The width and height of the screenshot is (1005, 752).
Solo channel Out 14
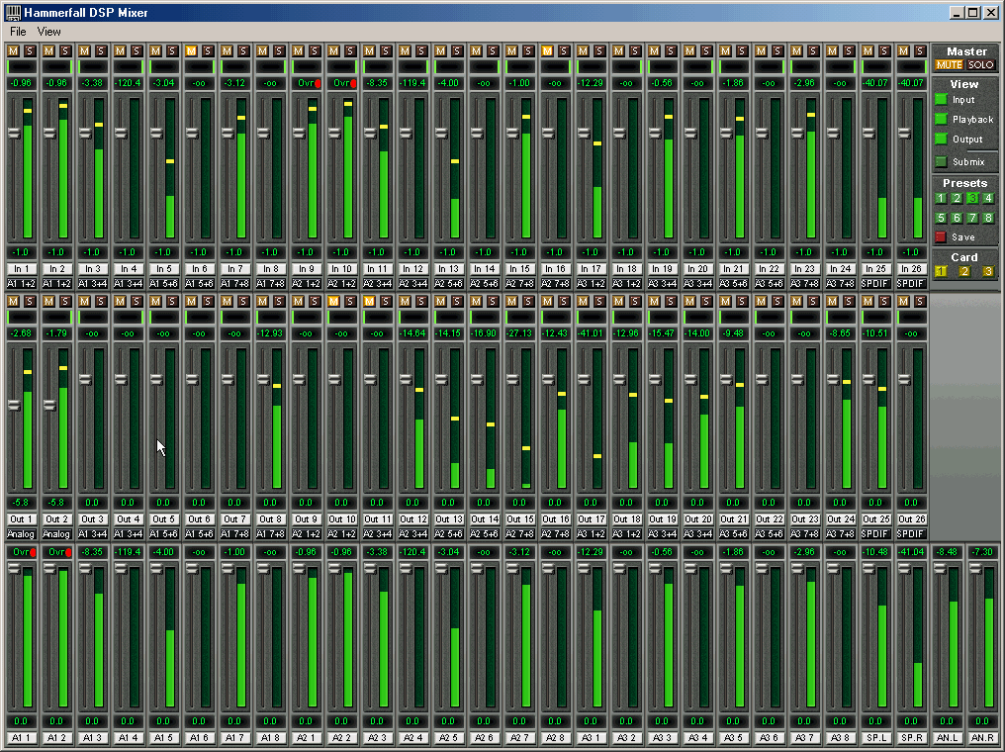[493, 301]
